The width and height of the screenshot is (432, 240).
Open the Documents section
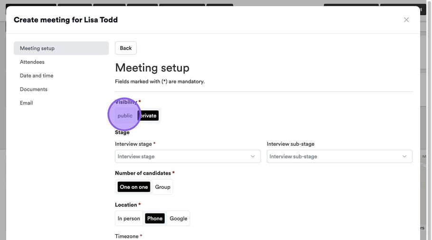point(34,89)
